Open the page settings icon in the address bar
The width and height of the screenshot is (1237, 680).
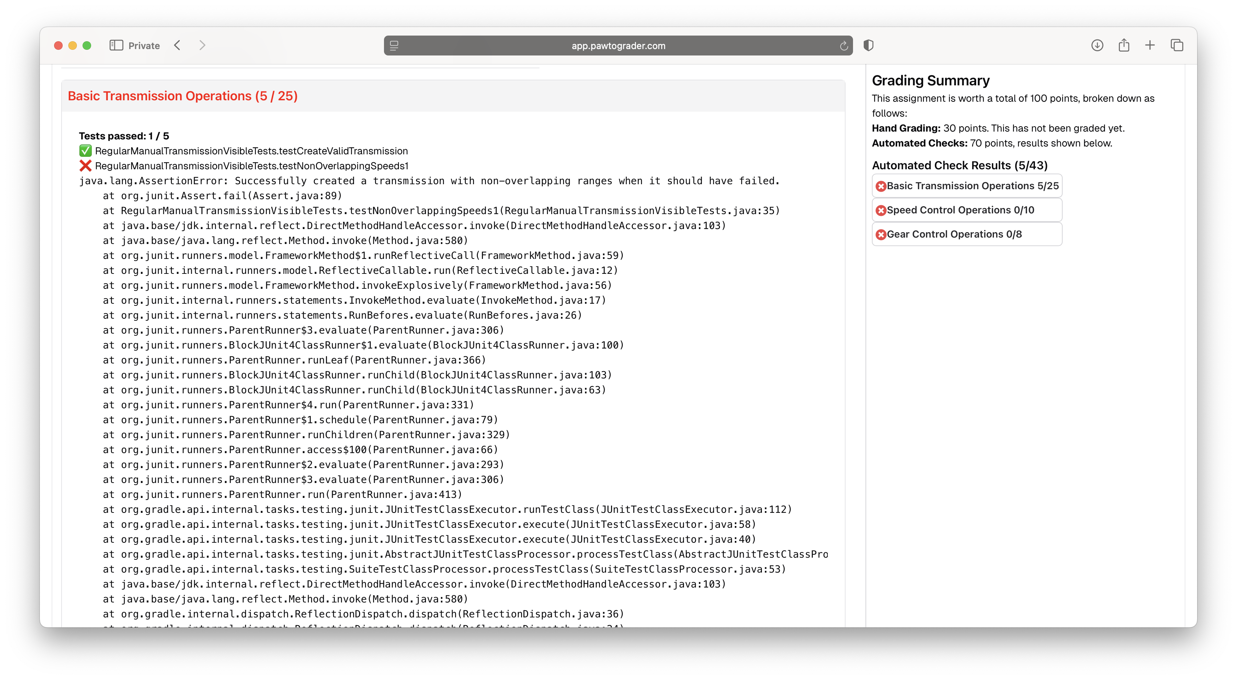click(394, 46)
